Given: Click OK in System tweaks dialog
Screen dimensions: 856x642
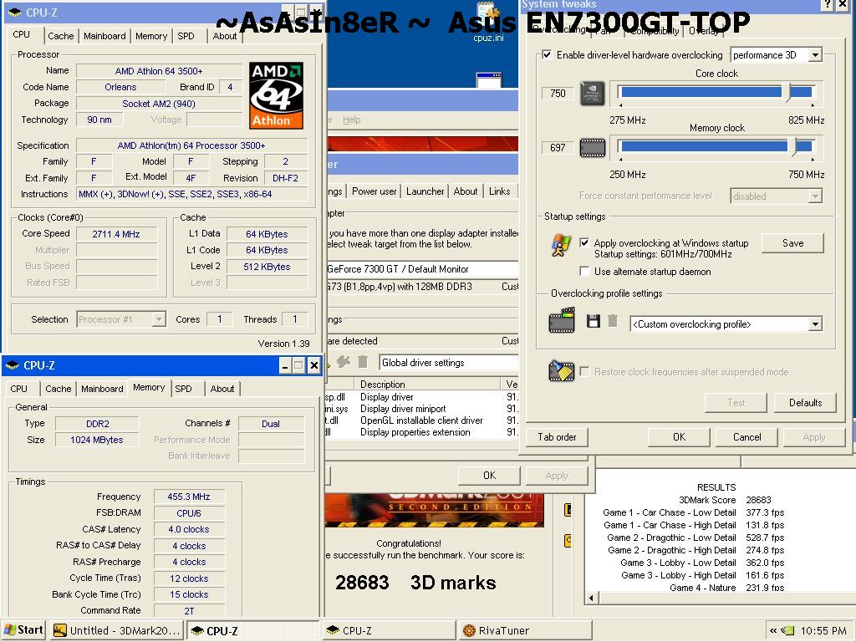Looking at the screenshot, I should tap(679, 437).
